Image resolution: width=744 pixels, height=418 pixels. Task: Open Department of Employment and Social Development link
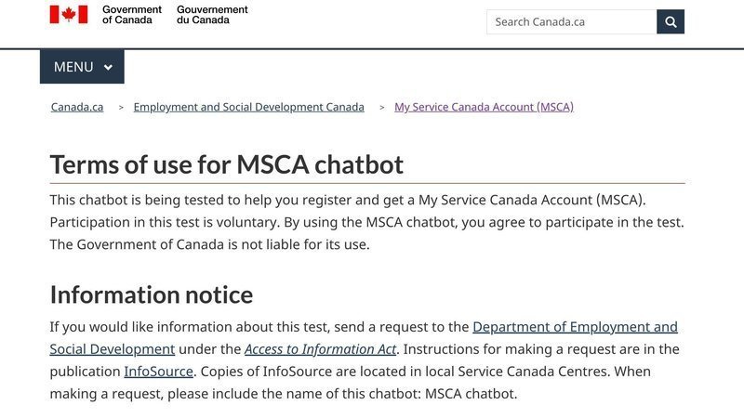pyautogui.click(x=575, y=327)
